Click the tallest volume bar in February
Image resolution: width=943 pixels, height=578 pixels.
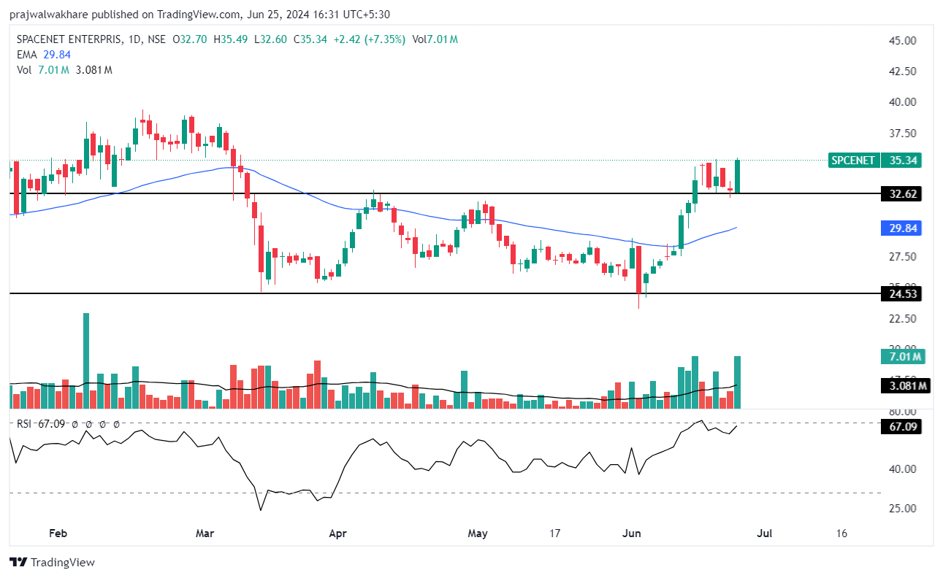(x=86, y=360)
